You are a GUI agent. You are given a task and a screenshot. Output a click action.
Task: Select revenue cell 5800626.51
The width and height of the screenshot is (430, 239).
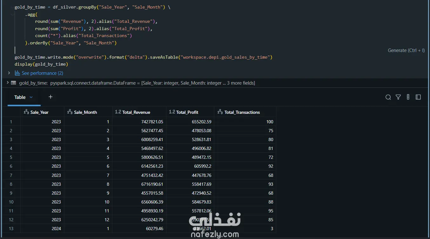point(139,157)
